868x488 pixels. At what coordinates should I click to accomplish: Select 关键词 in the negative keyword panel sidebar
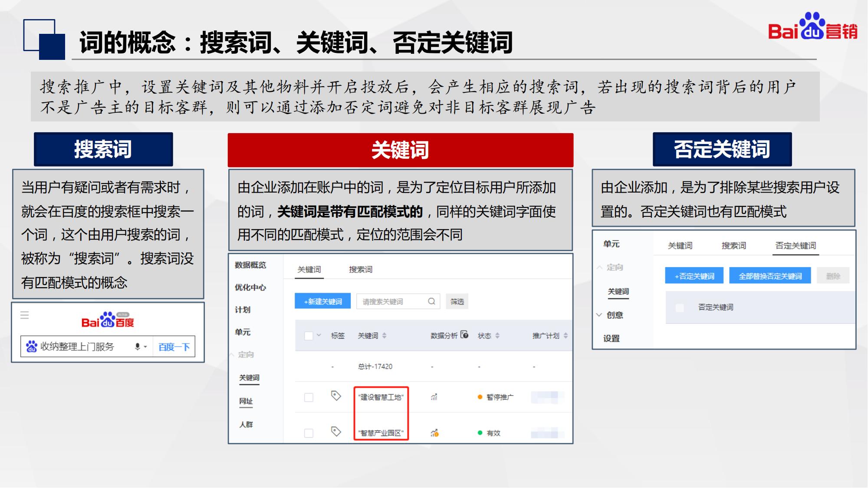(x=618, y=291)
